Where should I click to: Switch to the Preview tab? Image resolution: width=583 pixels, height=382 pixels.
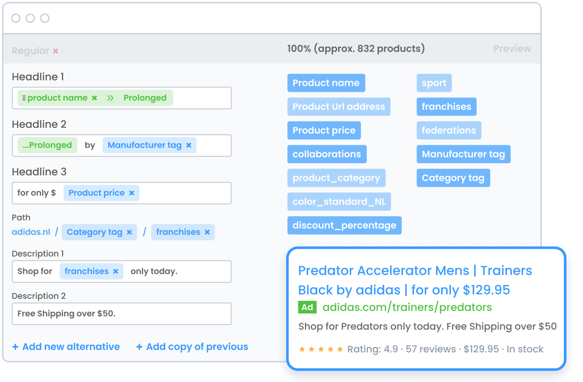(512, 49)
